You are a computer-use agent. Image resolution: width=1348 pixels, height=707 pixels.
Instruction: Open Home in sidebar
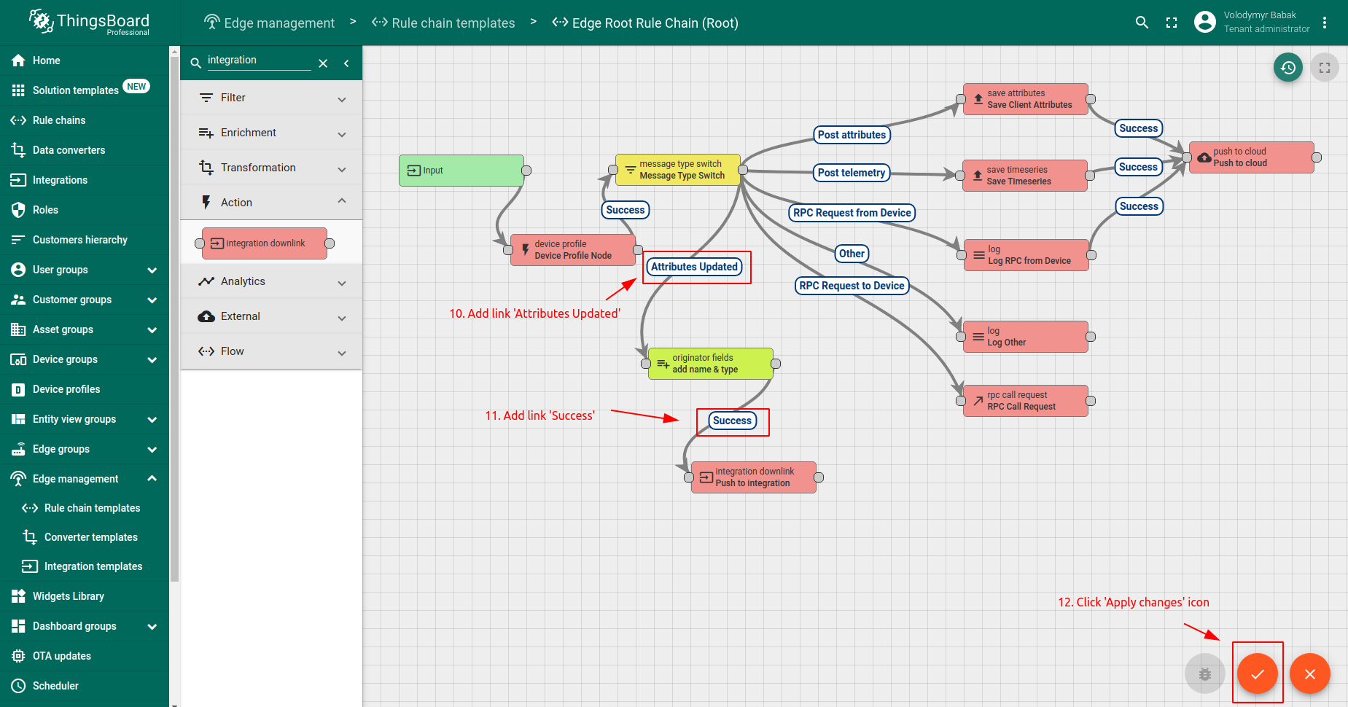pos(85,60)
